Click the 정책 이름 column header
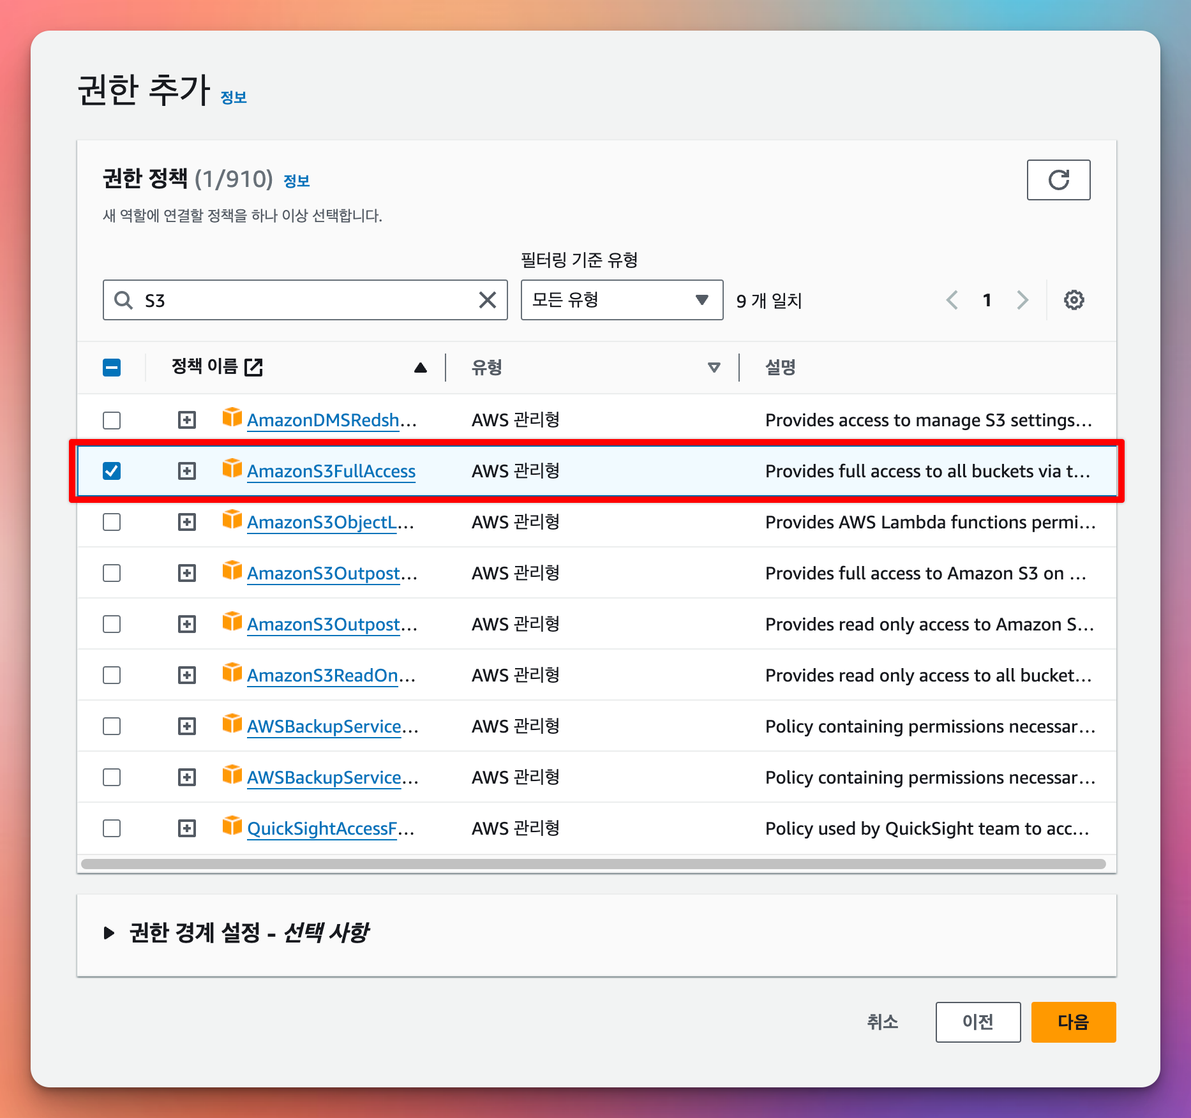The image size is (1191, 1118). [204, 366]
